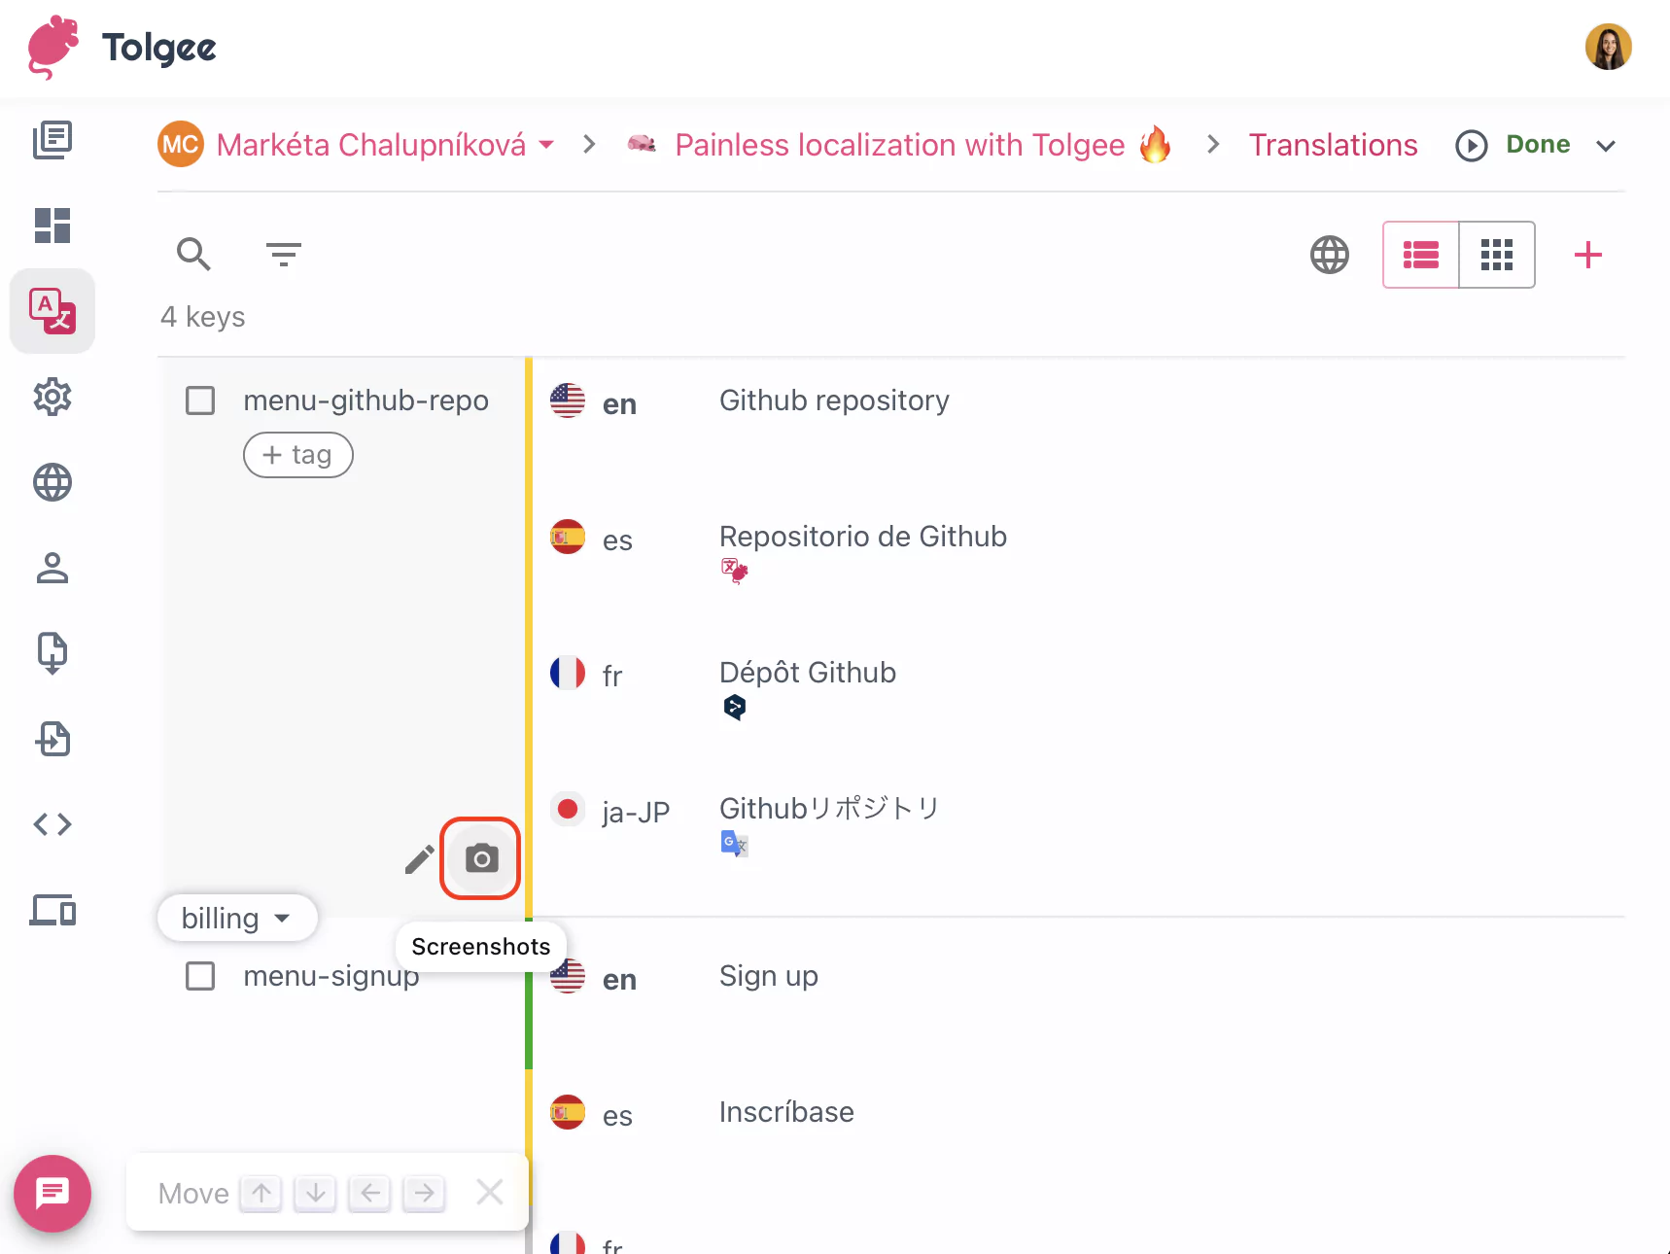Image resolution: width=1670 pixels, height=1254 pixels.
Task: Open languages globe page in sidebar
Action: pos(52,482)
